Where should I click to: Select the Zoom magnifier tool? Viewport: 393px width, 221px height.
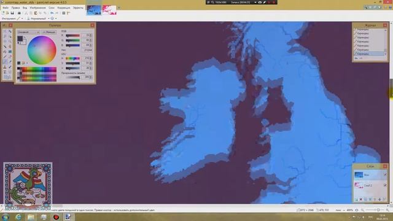click(x=10, y=41)
